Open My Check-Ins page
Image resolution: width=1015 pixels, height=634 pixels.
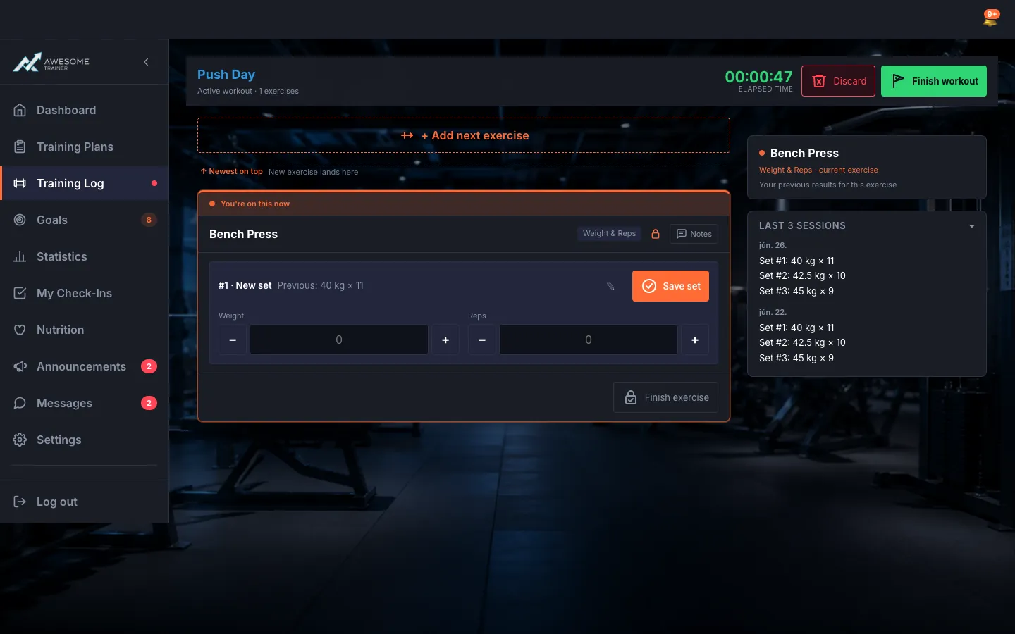85,293
